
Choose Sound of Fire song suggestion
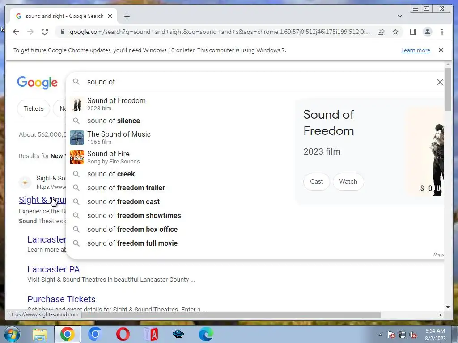181,157
